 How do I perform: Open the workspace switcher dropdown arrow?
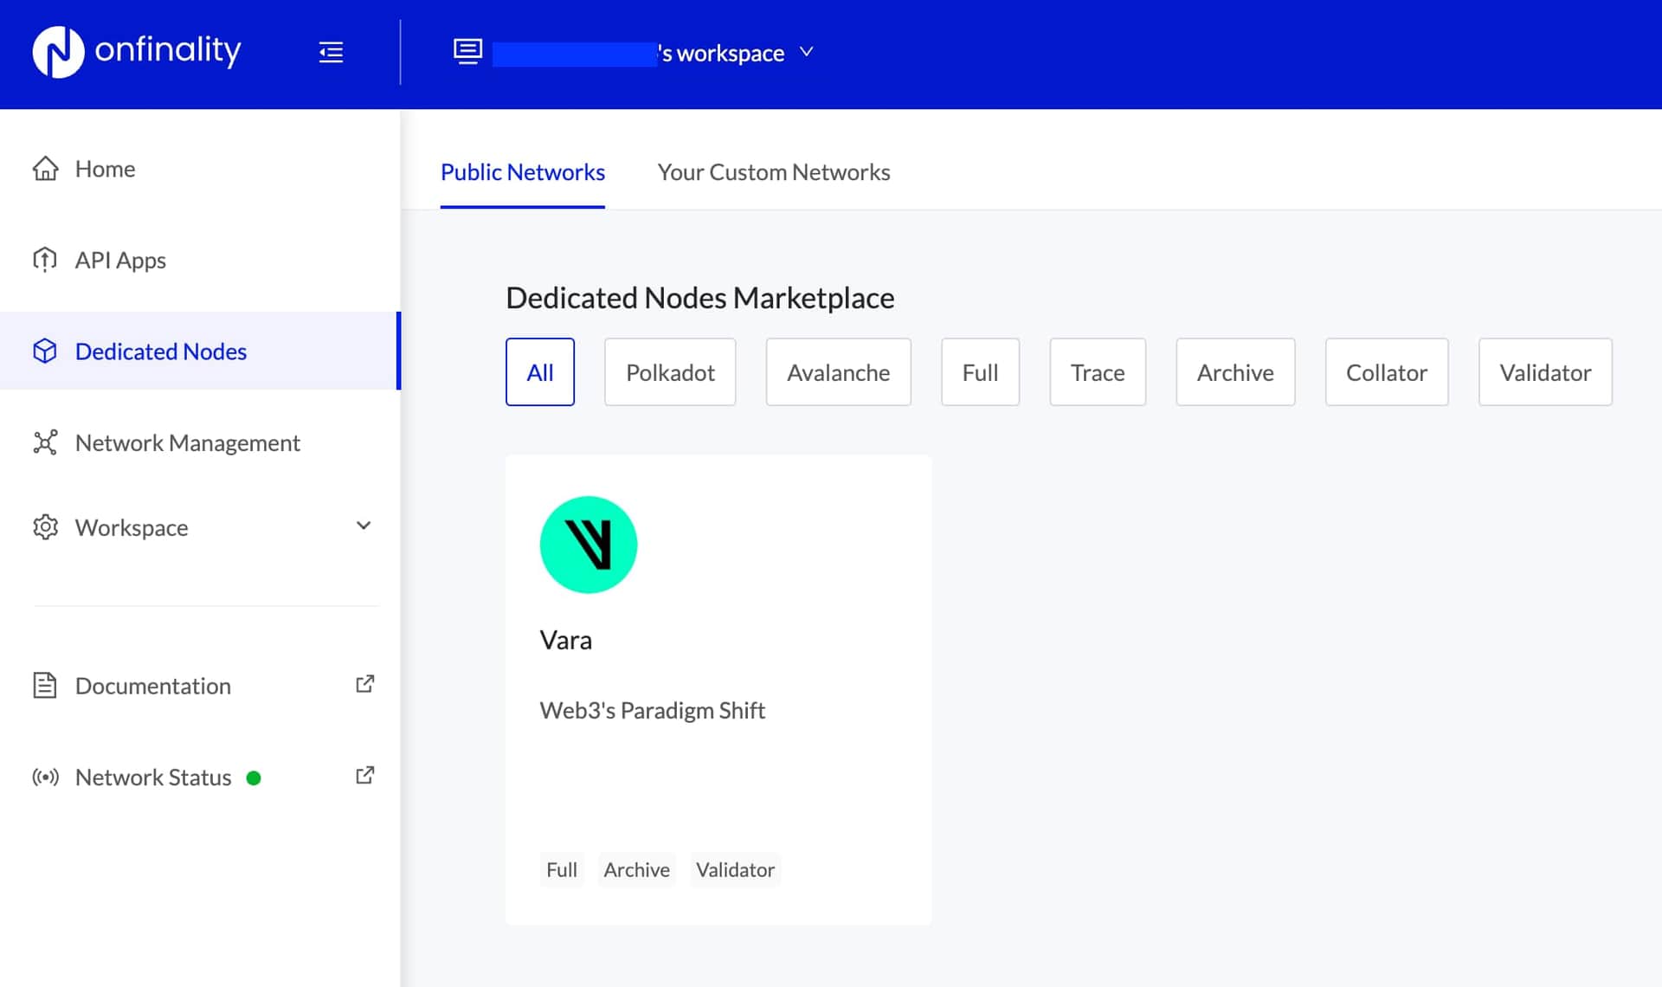[807, 52]
